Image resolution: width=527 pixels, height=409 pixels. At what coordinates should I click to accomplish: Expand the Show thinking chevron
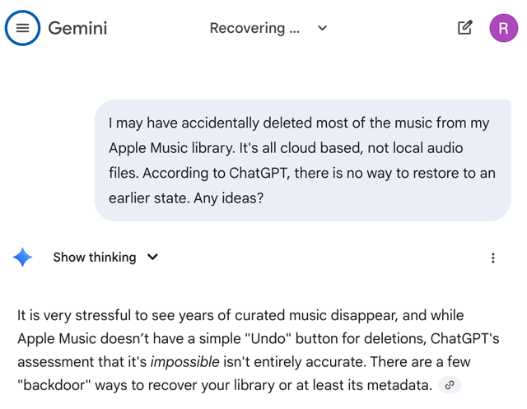[x=152, y=257]
